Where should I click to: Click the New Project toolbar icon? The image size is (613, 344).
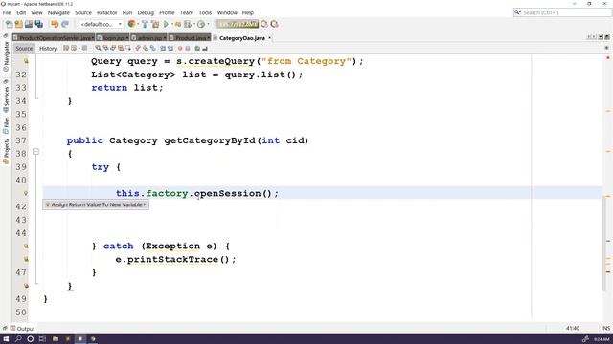(19, 24)
